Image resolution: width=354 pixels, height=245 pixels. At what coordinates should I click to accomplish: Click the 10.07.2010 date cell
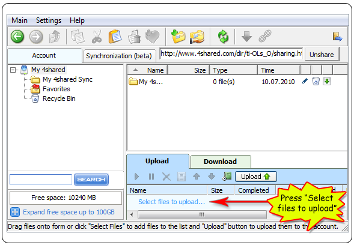point(278,82)
